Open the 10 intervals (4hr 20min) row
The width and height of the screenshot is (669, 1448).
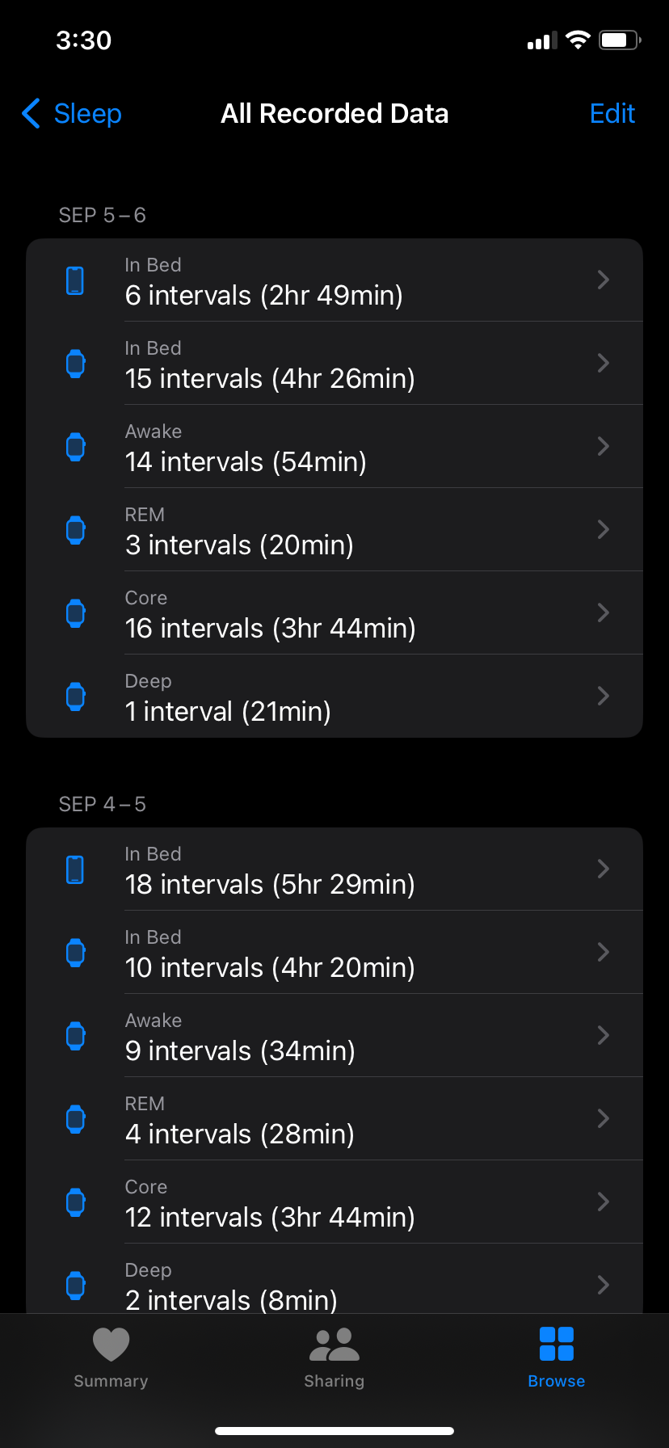pos(334,953)
